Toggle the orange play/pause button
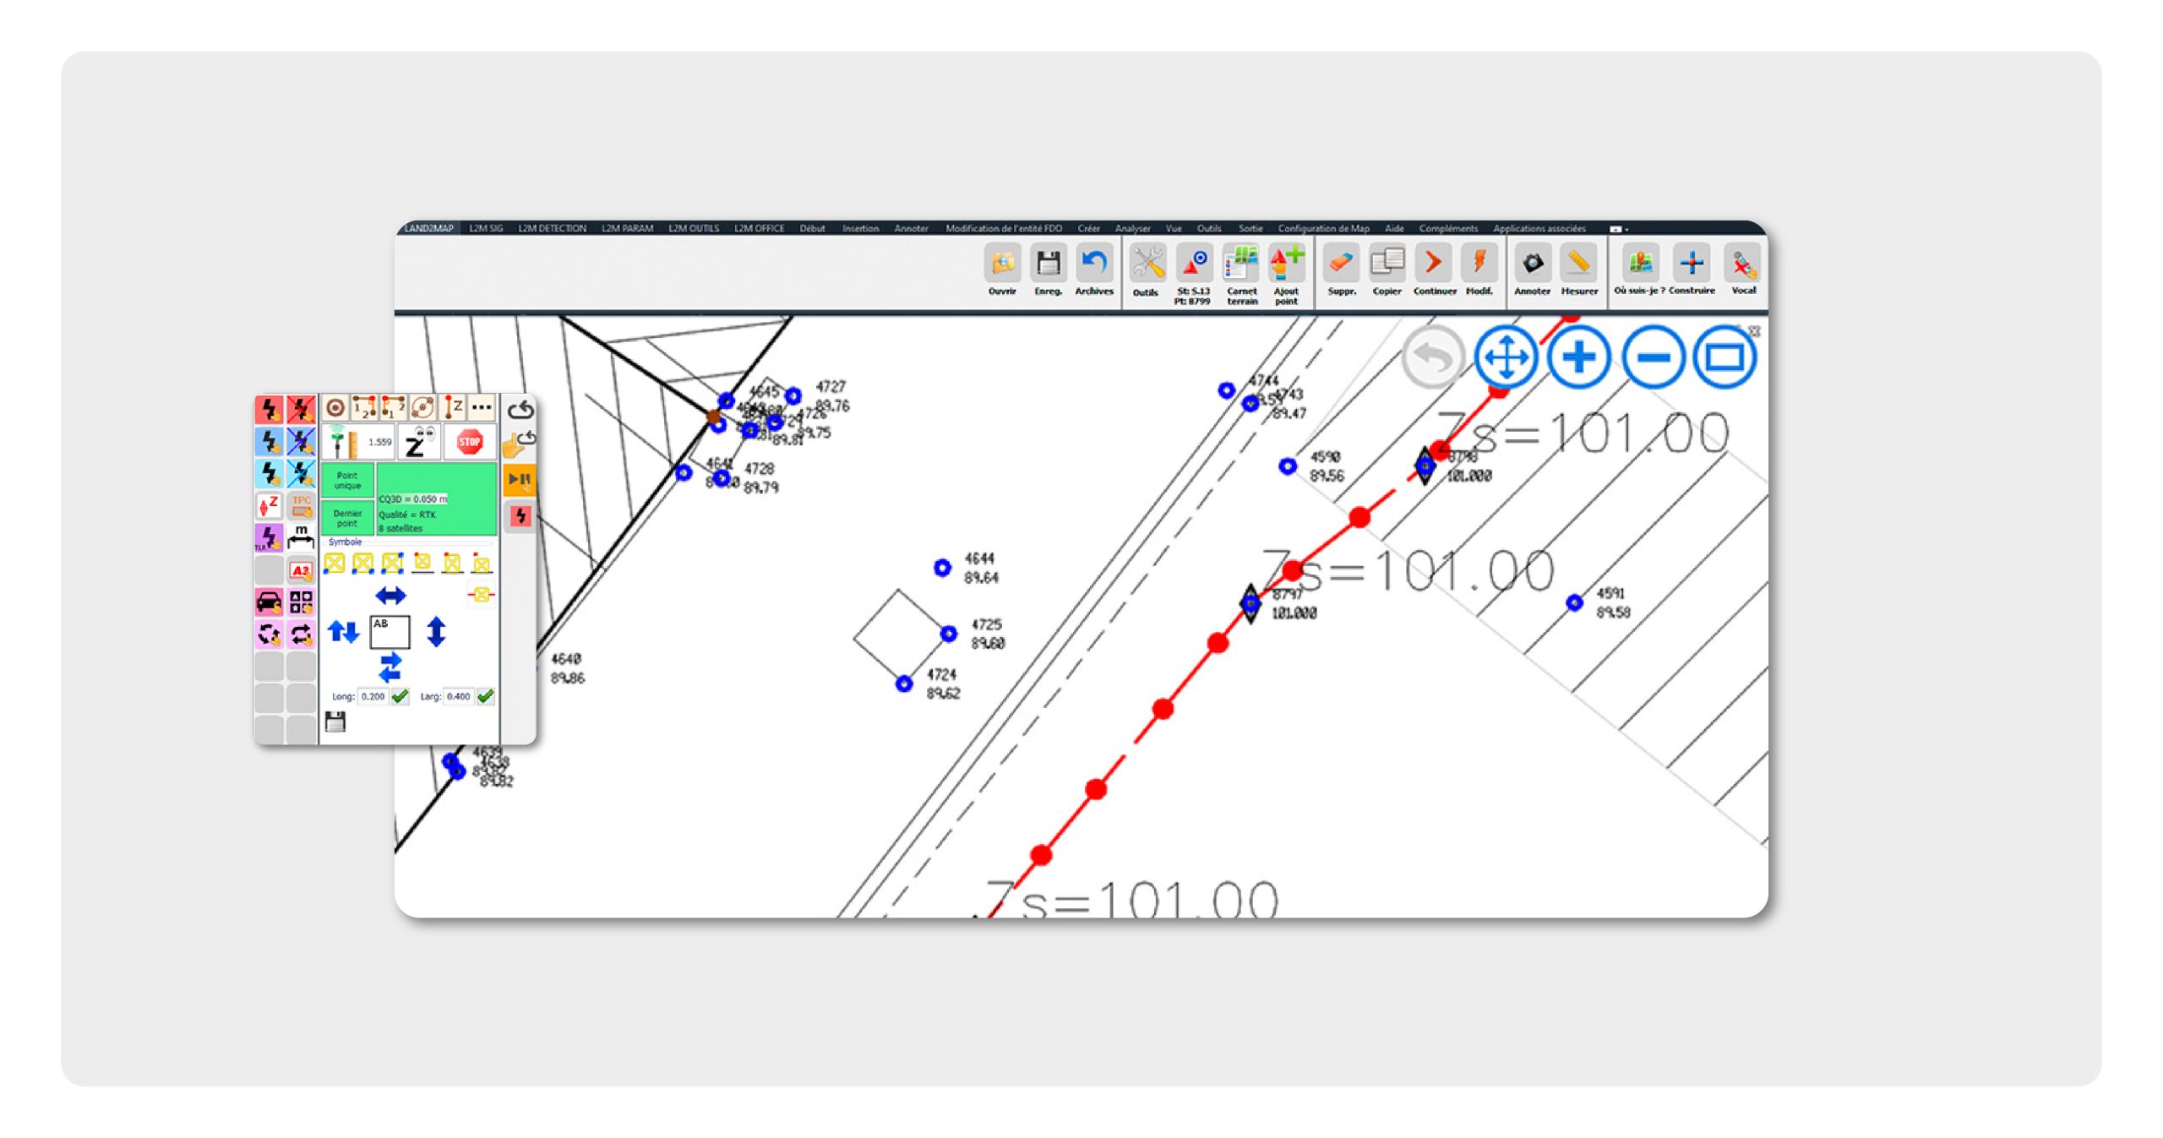 519,479
